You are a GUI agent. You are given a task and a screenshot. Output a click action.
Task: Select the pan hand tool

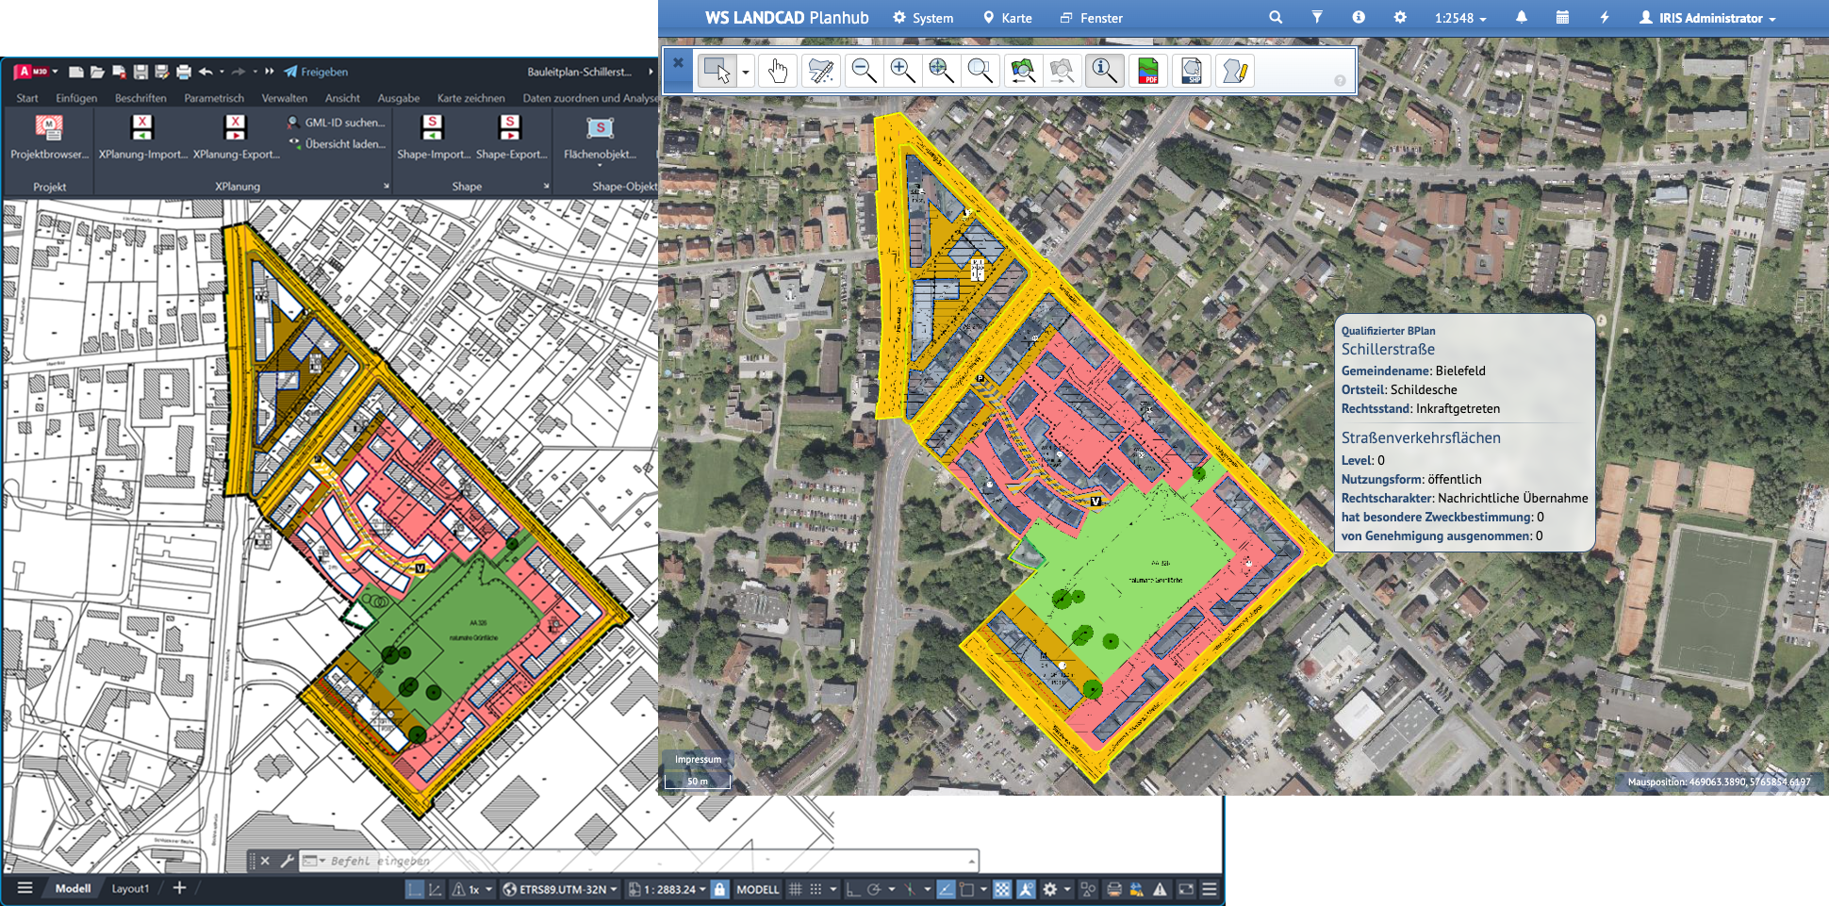pos(777,71)
